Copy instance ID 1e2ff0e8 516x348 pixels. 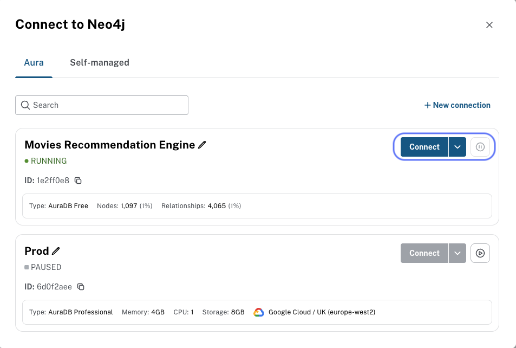78,180
